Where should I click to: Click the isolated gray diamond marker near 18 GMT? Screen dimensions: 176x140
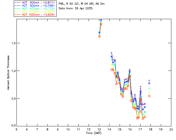[149, 88]
